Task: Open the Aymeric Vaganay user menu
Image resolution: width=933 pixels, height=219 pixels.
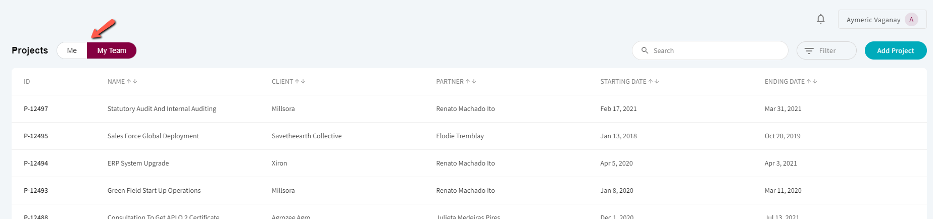Action: [882, 20]
